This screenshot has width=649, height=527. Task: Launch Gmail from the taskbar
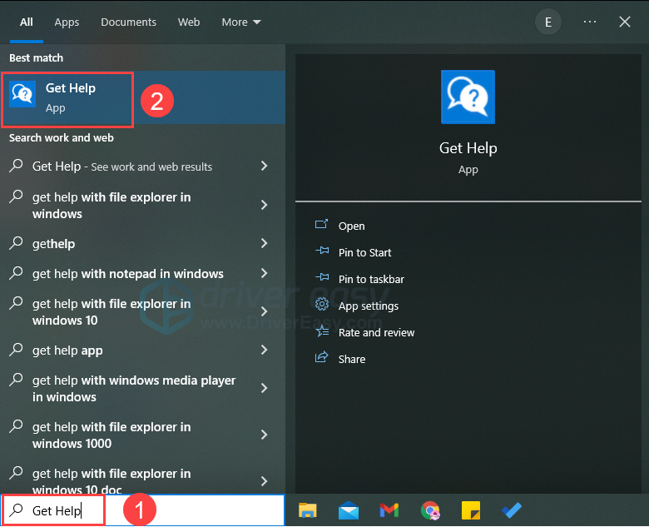pos(389,510)
